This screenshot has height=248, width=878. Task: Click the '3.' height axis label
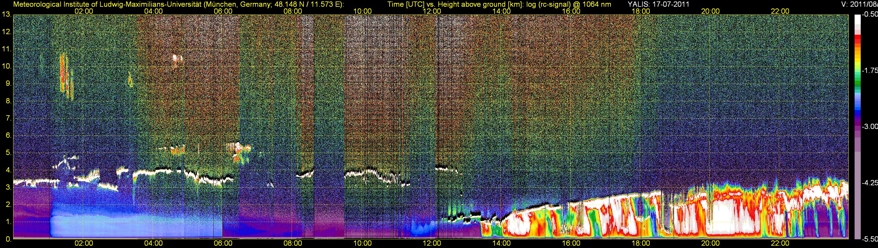(8, 187)
